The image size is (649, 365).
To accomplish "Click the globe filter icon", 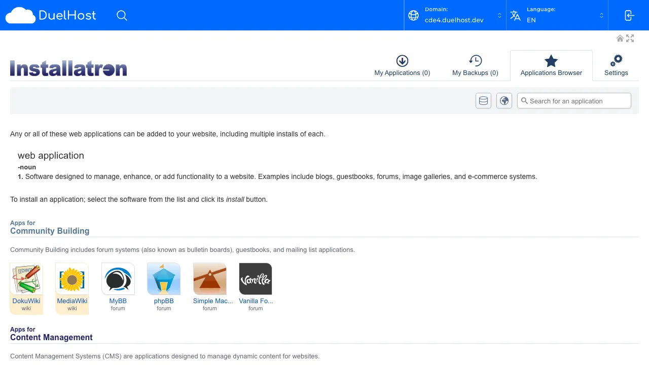I will point(504,100).
